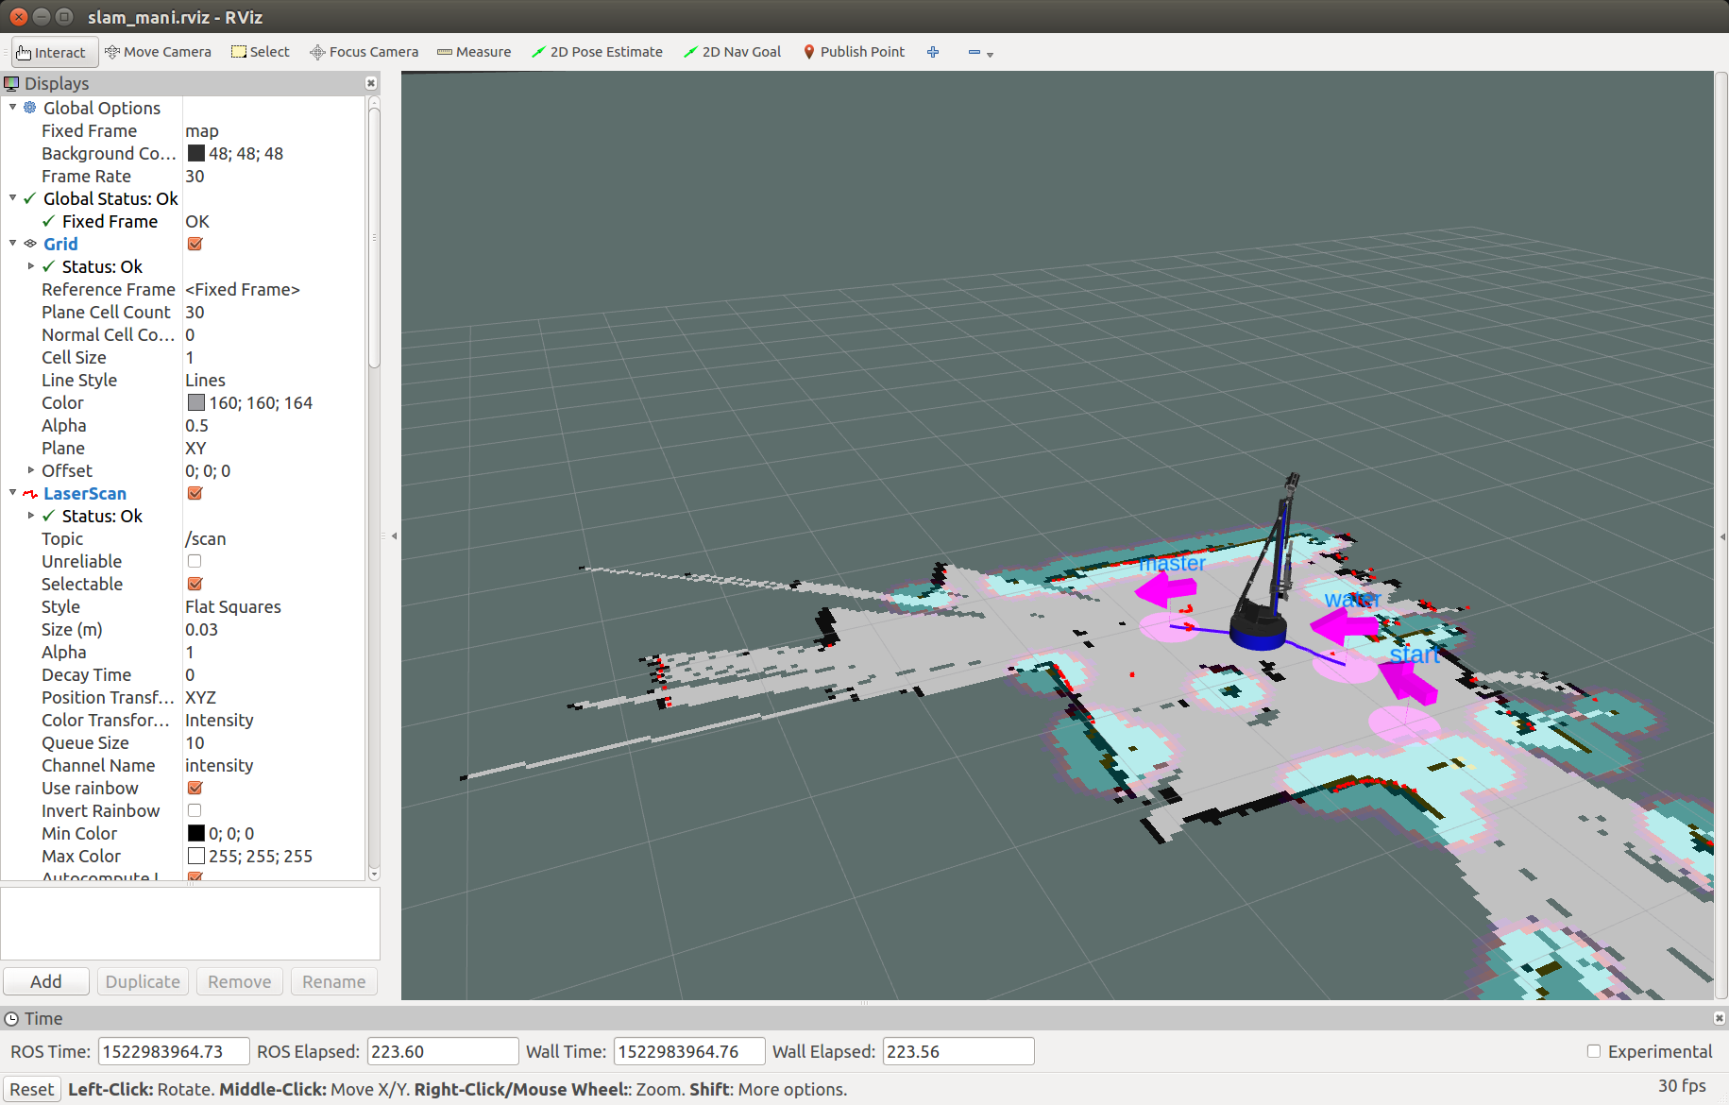Select the 2D Nav Goal tool
The width and height of the screenshot is (1729, 1105).
tap(733, 52)
